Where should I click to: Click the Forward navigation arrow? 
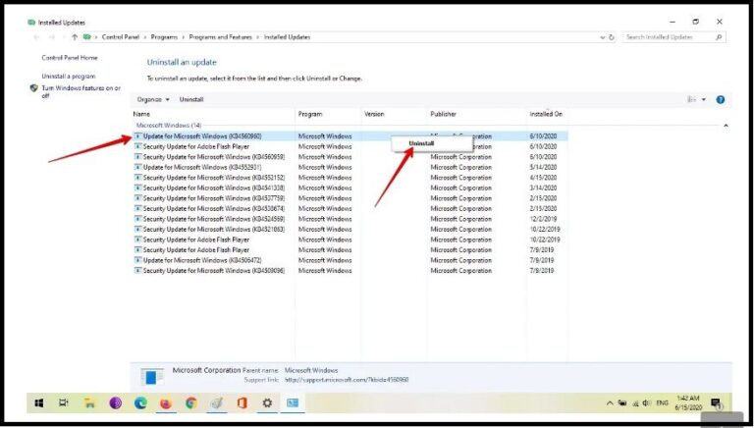(52, 37)
